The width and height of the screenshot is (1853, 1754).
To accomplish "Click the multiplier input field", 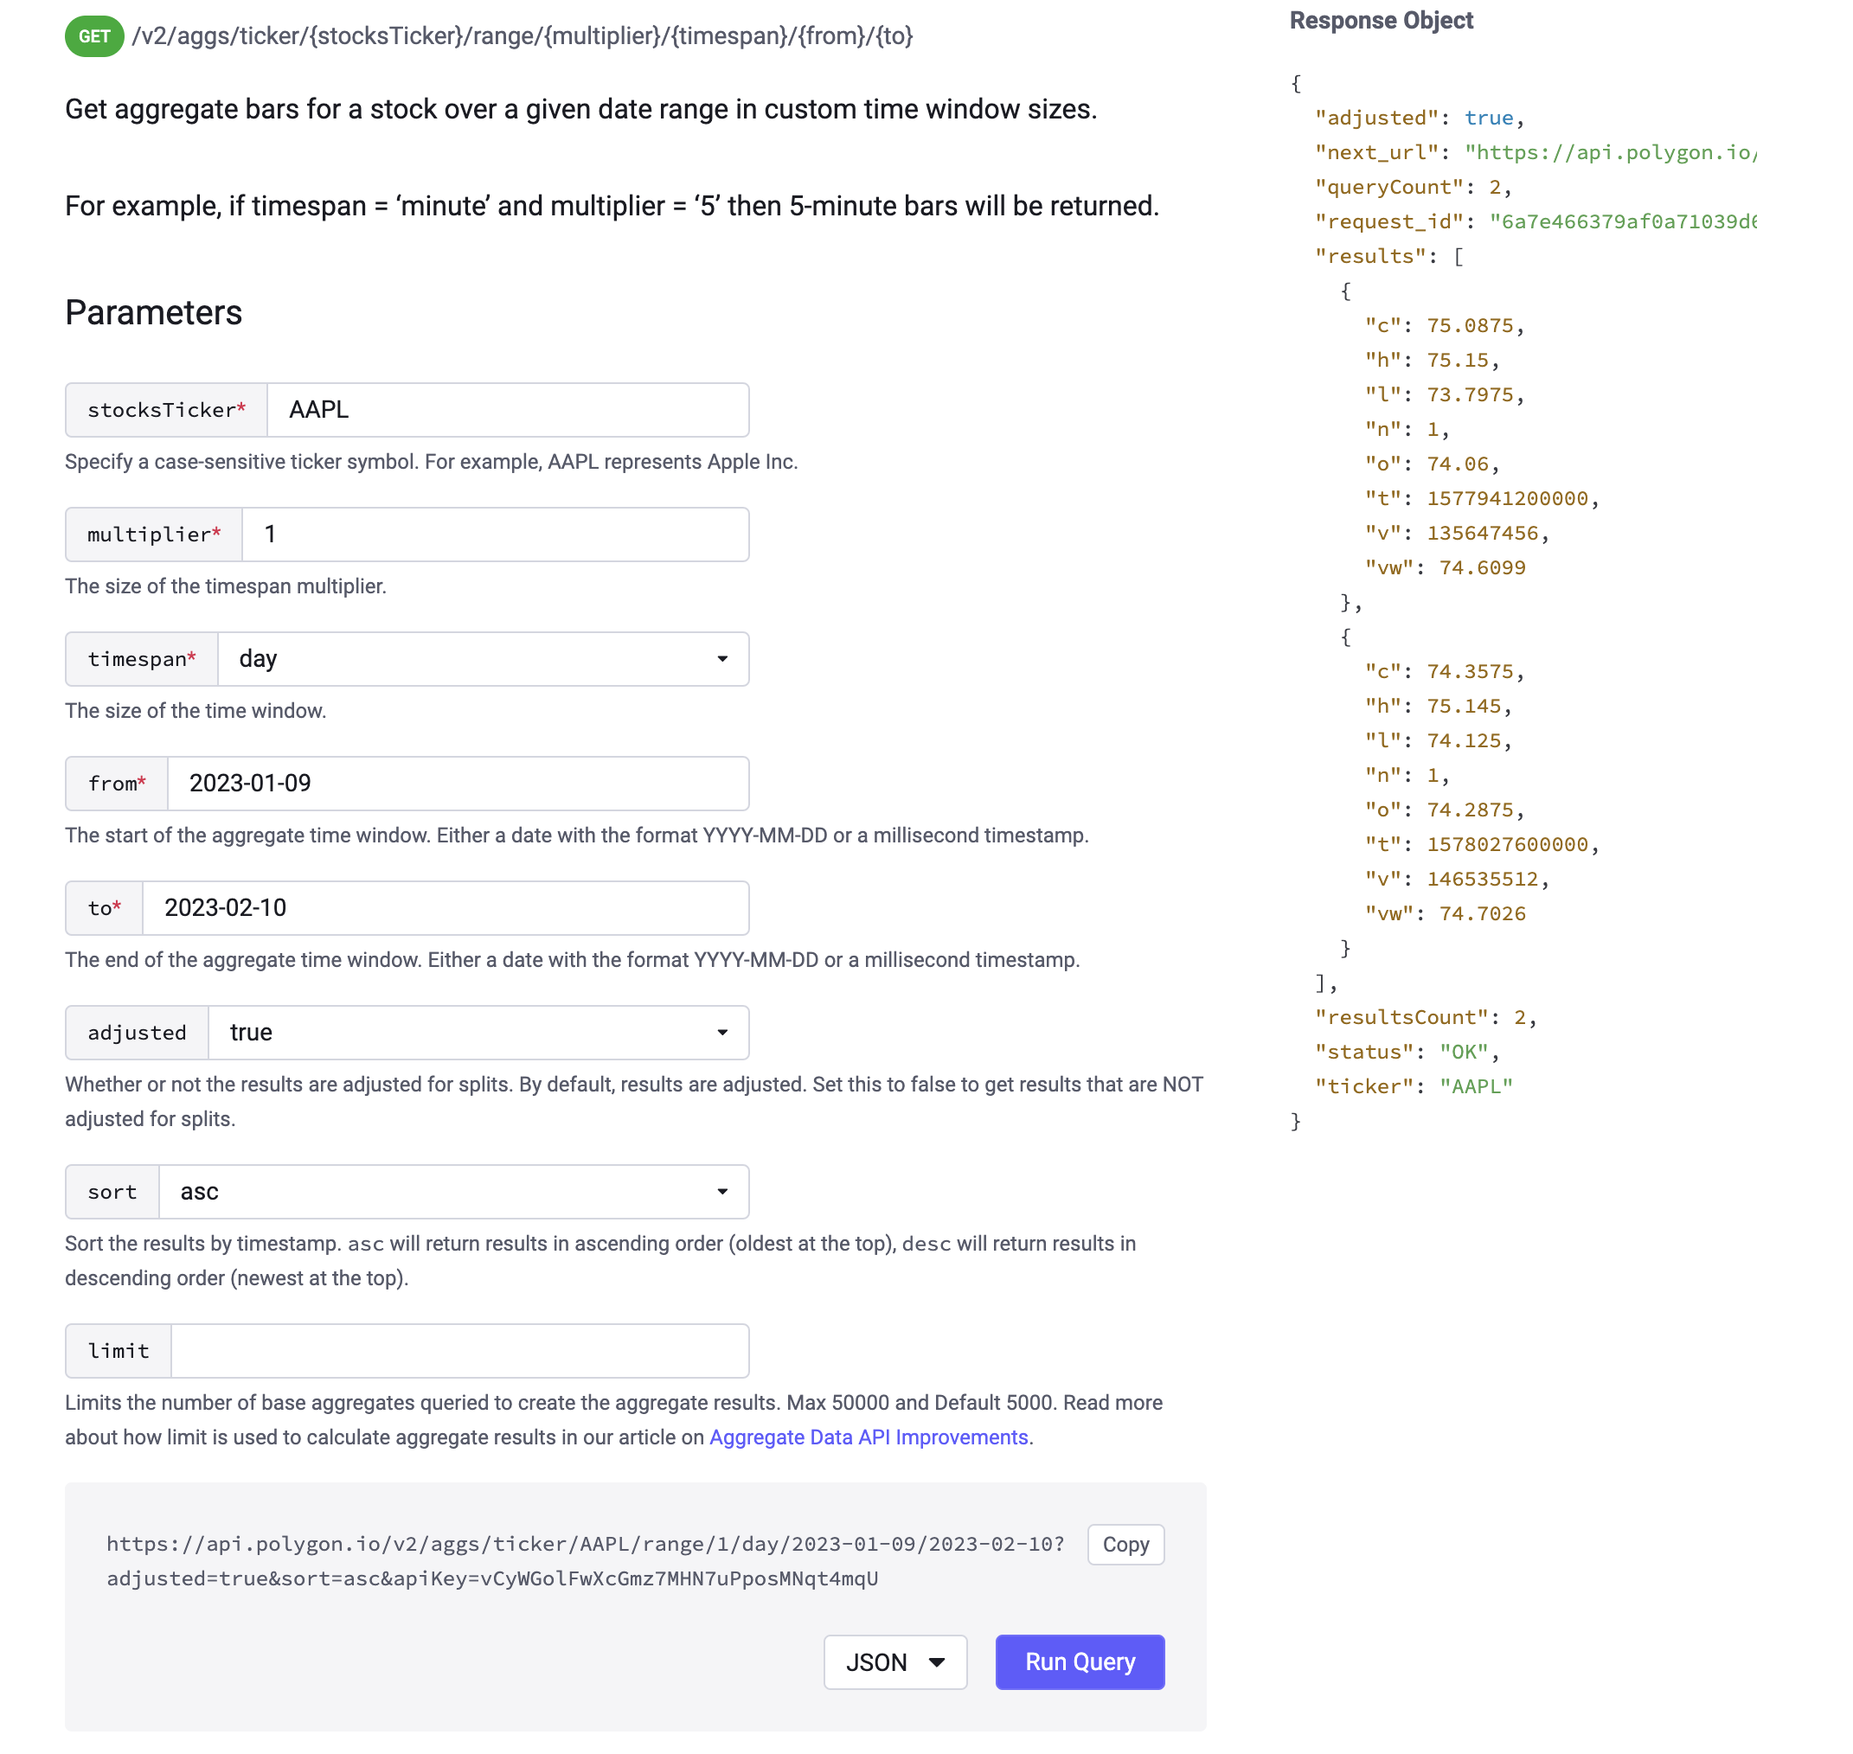I will pos(494,534).
